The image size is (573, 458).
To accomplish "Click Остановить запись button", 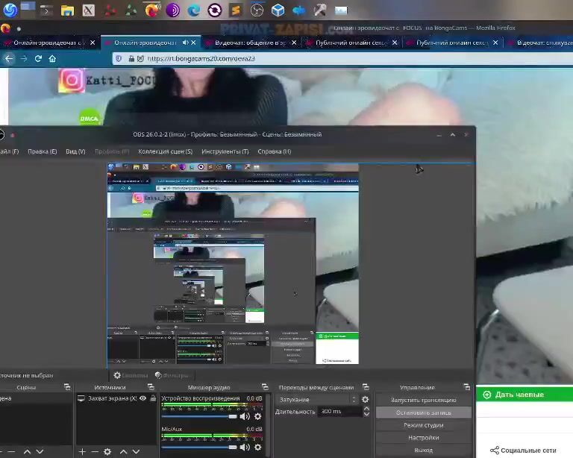I will 423,412.
